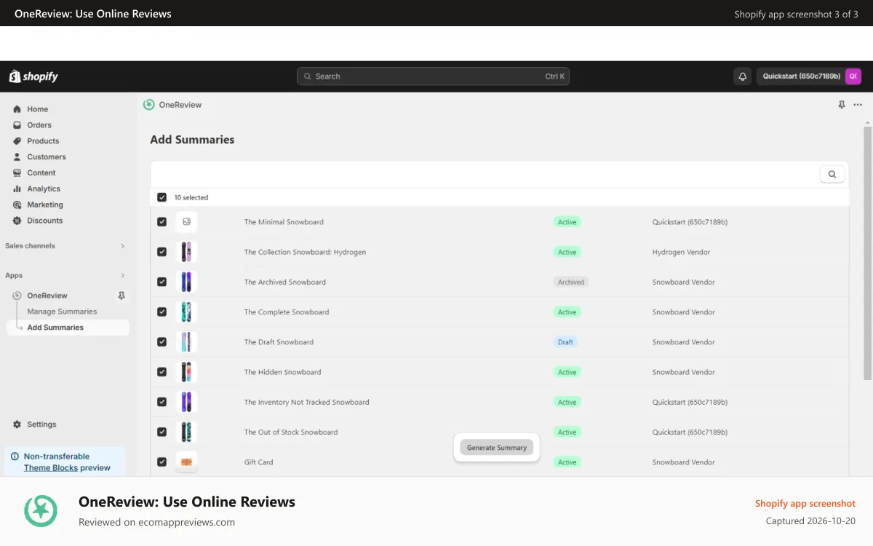Click the Content icon in sidebar

coord(17,173)
